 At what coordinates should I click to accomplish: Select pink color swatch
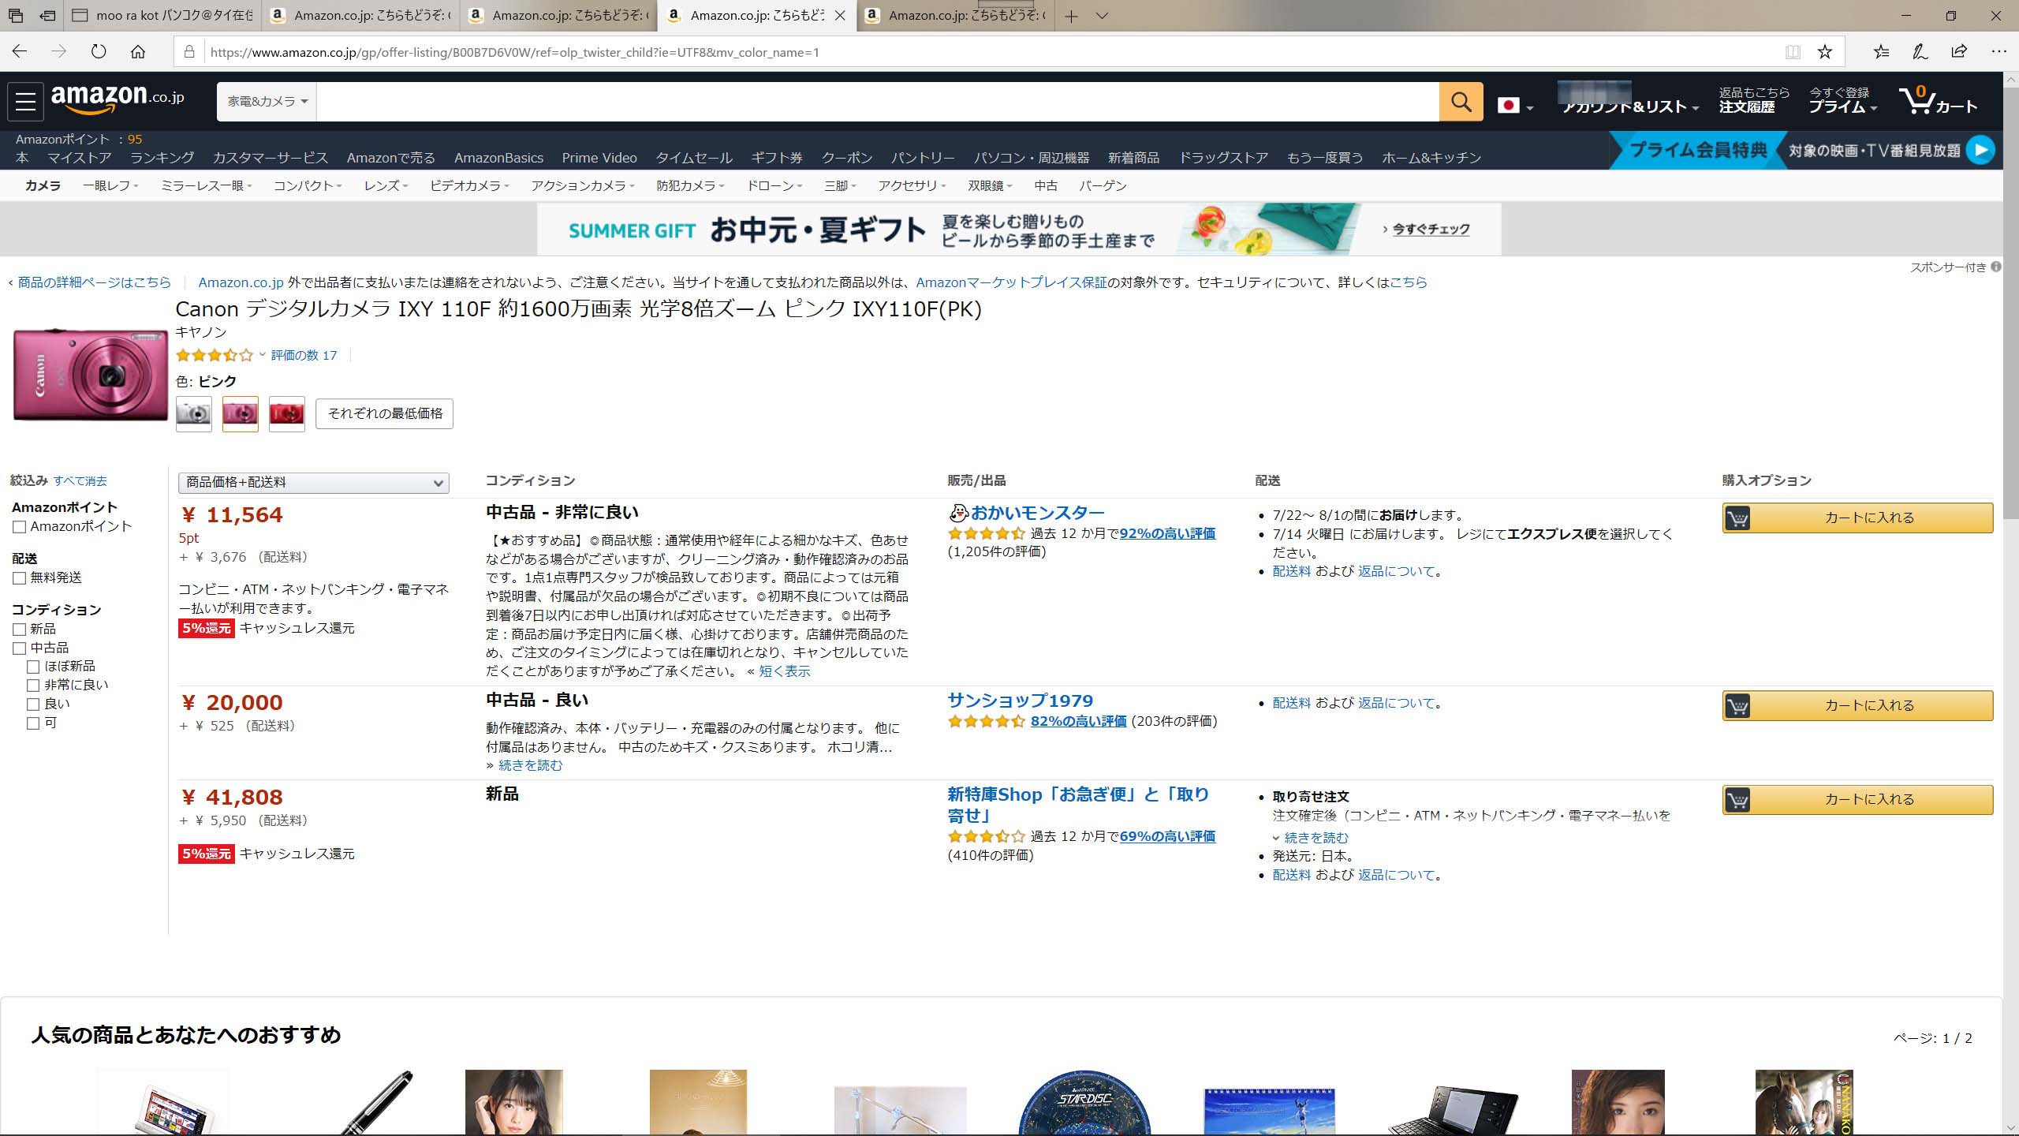pyautogui.click(x=241, y=414)
